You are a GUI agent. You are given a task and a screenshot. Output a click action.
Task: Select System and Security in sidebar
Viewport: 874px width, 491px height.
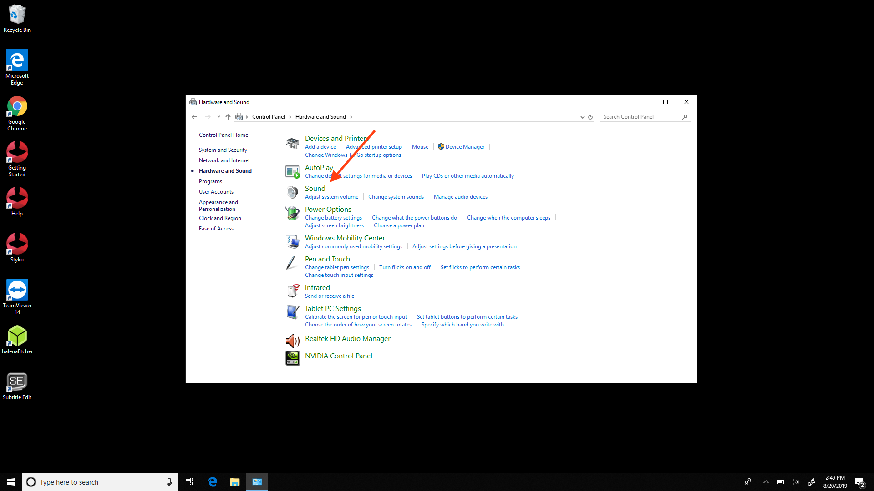point(223,150)
